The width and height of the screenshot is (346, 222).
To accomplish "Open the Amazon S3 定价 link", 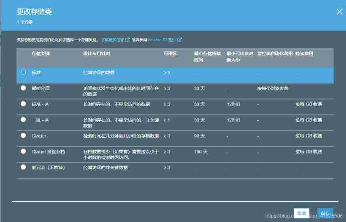I will [162, 40].
